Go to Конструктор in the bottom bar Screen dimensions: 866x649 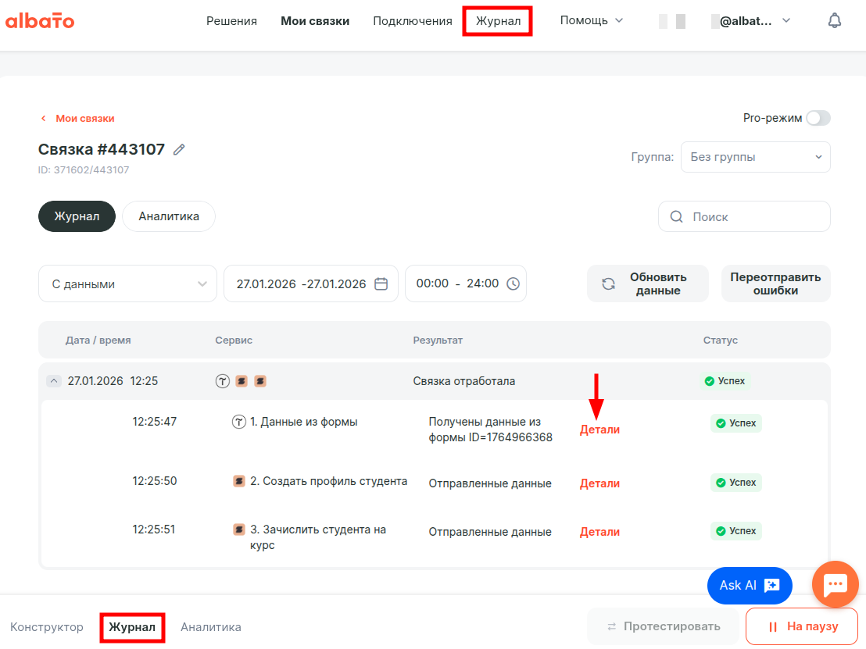[x=47, y=627]
